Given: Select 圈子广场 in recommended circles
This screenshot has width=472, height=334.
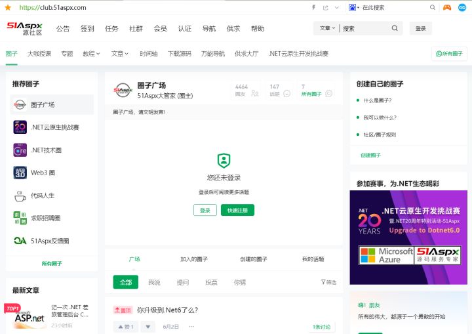Looking at the screenshot, I should (x=52, y=104).
